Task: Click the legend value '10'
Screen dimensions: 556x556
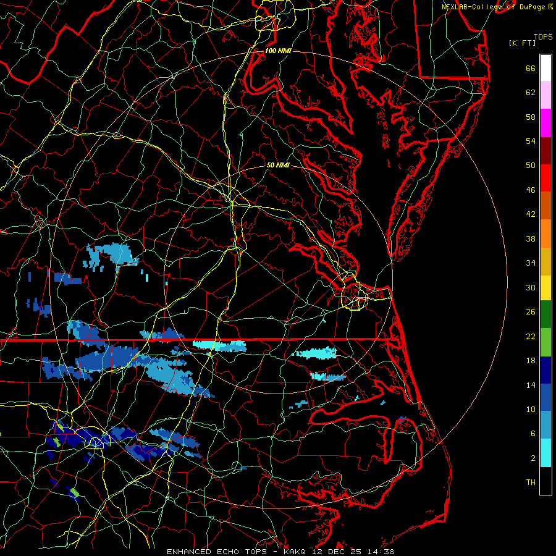Action: [531, 410]
